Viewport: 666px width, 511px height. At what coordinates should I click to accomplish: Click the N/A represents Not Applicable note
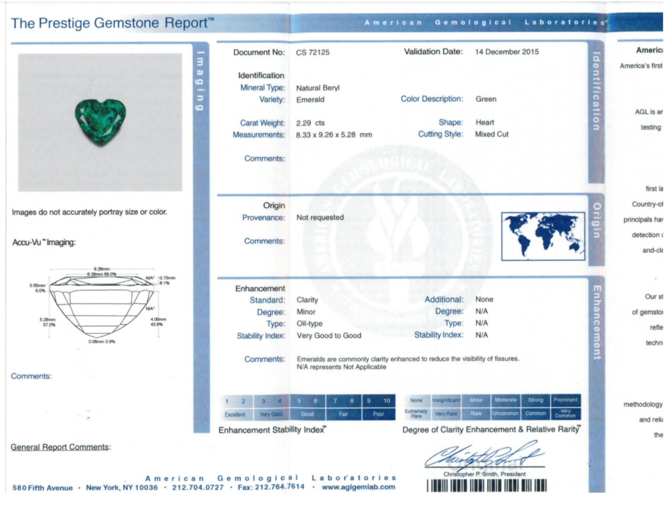(341, 367)
